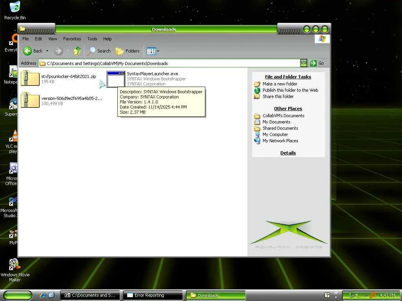Select the stxfpsunlocker-64bit2021.zip file icon
Image resolution: width=402 pixels, height=301 pixels.
coord(30,78)
